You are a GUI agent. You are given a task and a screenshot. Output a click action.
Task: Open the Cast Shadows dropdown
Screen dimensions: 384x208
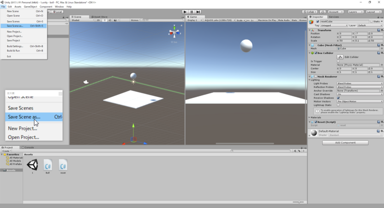click(360, 94)
